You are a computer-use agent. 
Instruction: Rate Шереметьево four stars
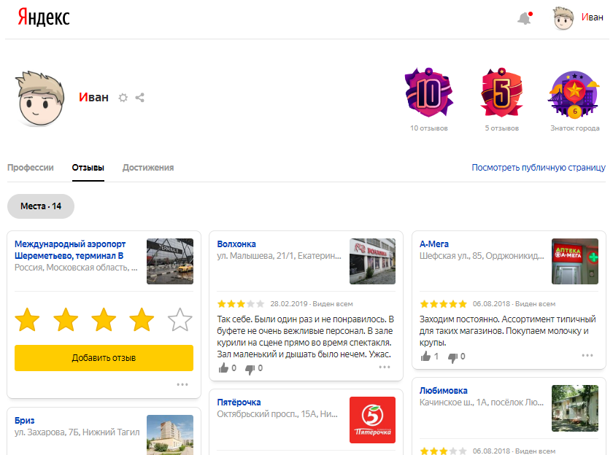point(142,319)
